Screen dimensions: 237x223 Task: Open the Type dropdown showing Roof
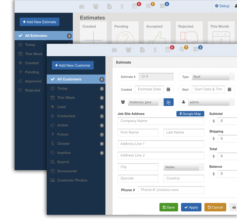point(213,77)
